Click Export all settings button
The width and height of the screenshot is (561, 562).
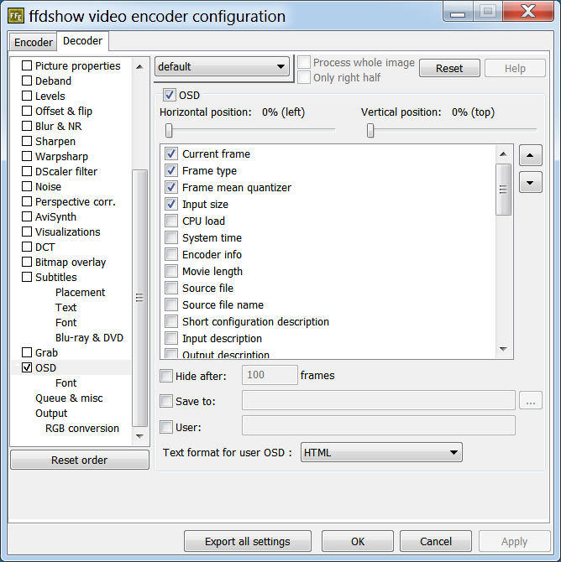[x=247, y=541]
